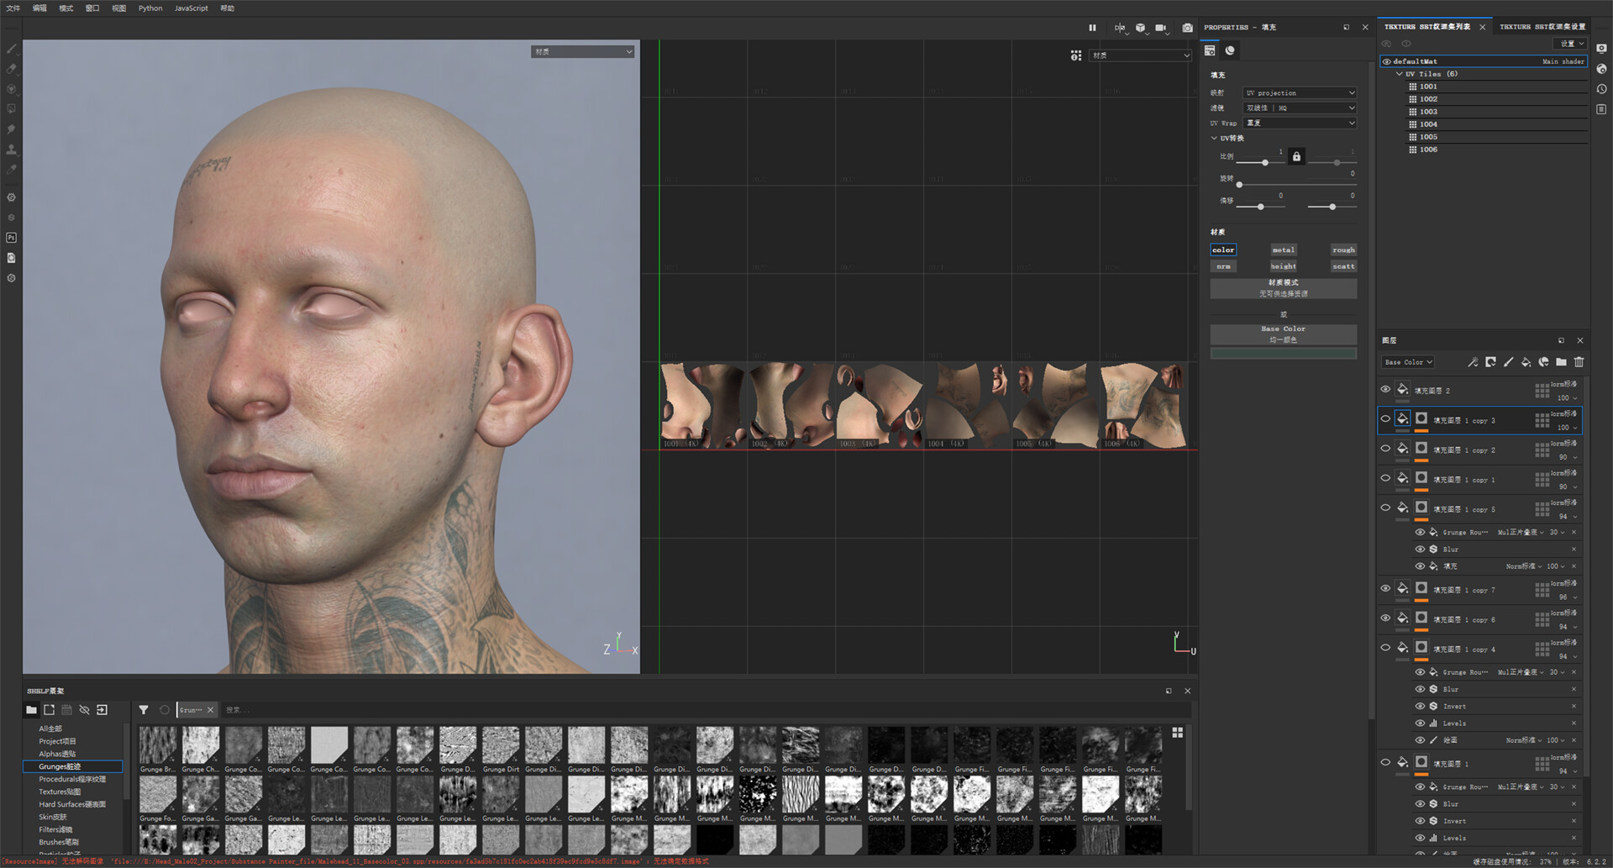Click the delete layer trash icon

pos(1579,362)
